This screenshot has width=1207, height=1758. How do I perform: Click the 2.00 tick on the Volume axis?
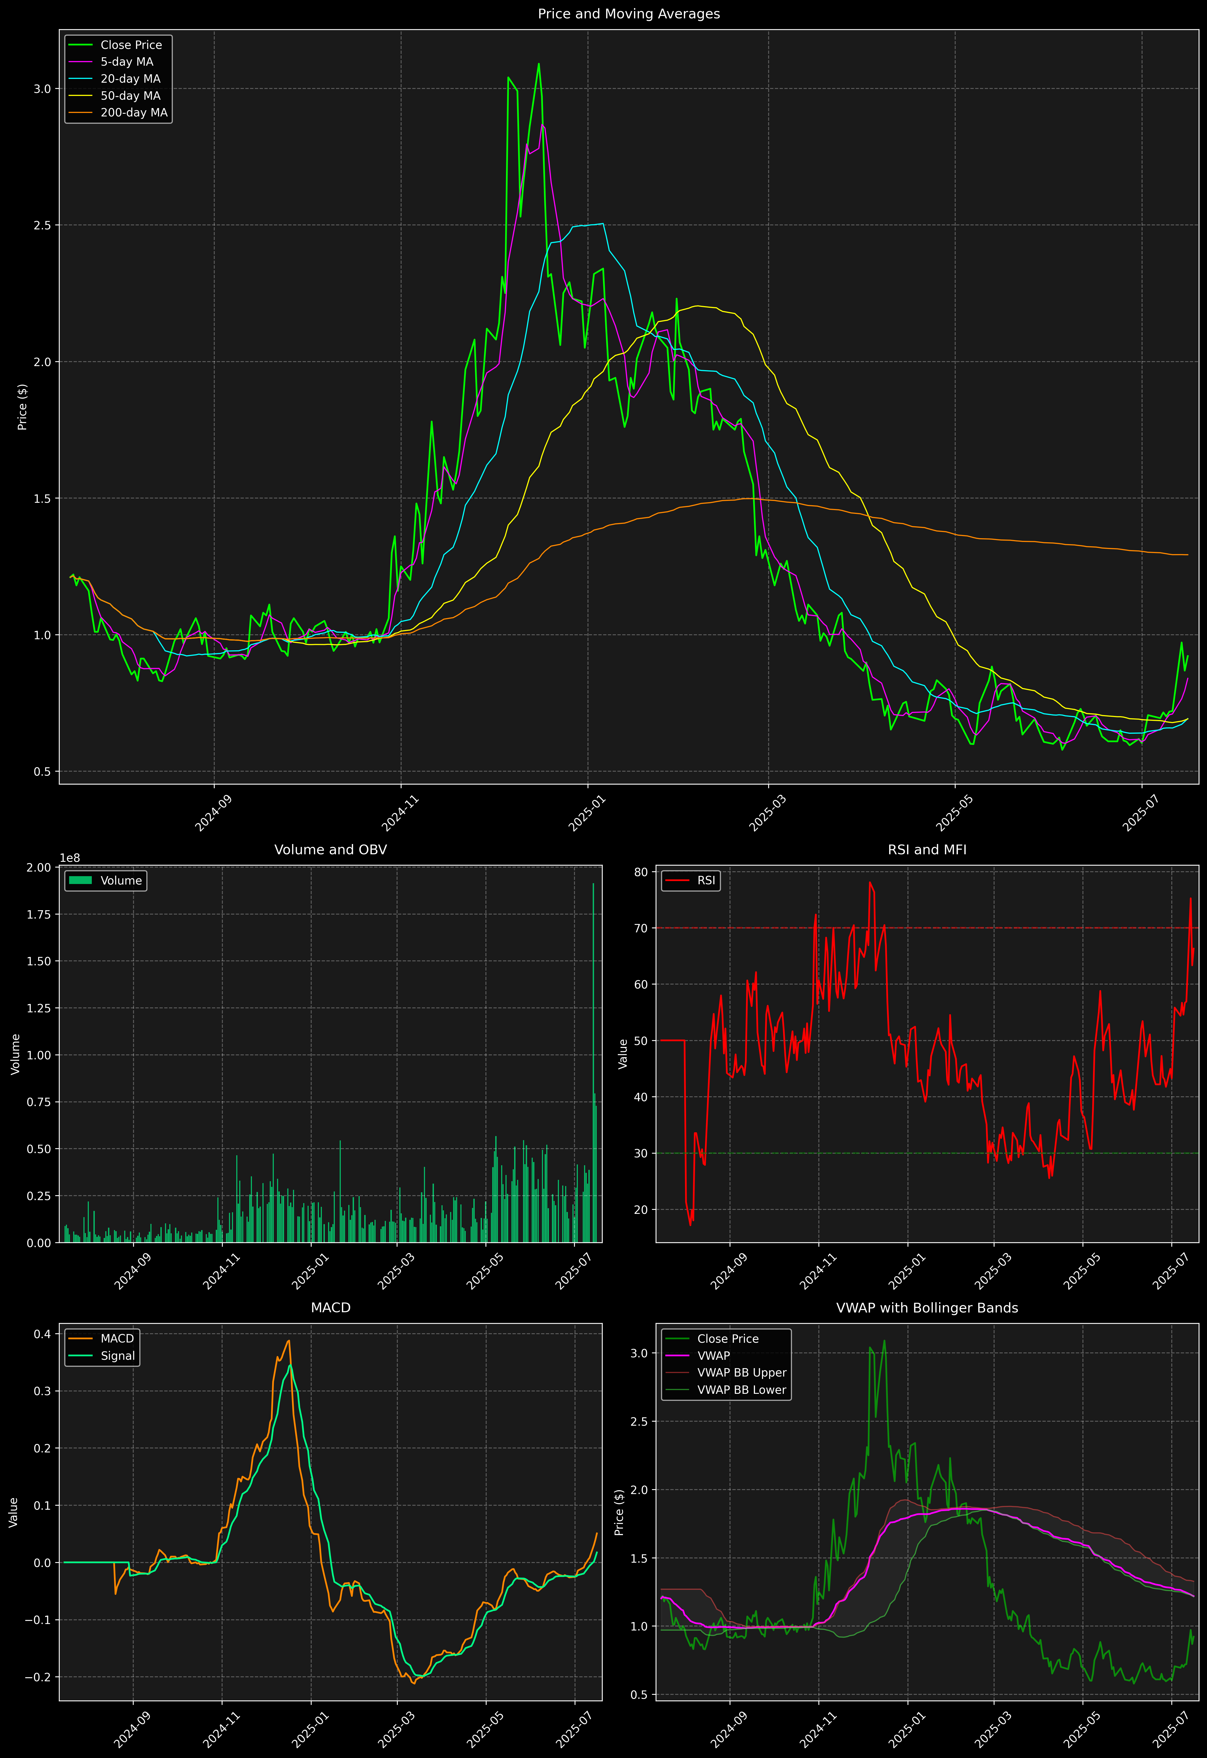(39, 868)
